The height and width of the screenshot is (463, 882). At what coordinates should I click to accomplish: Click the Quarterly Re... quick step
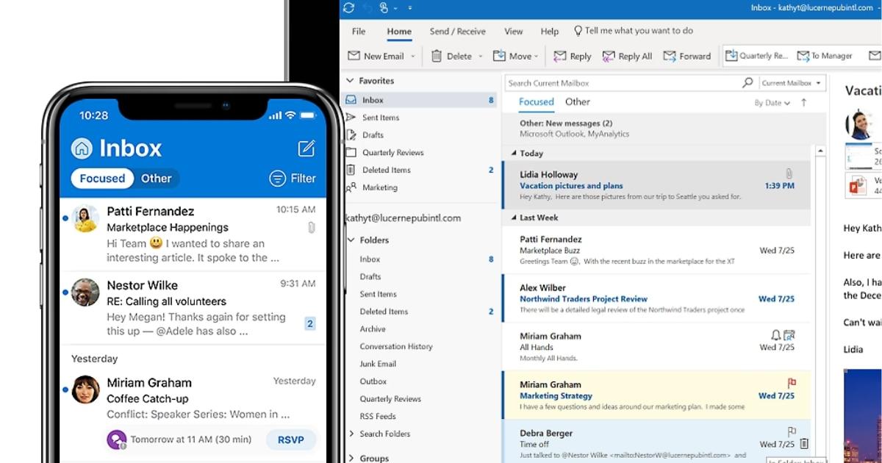757,56
